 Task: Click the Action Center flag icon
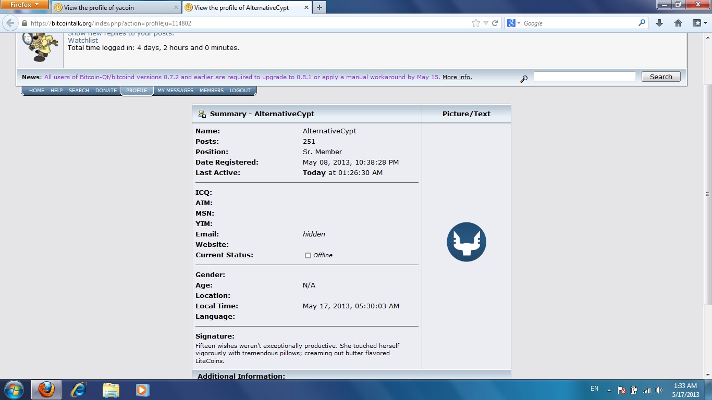coord(622,390)
